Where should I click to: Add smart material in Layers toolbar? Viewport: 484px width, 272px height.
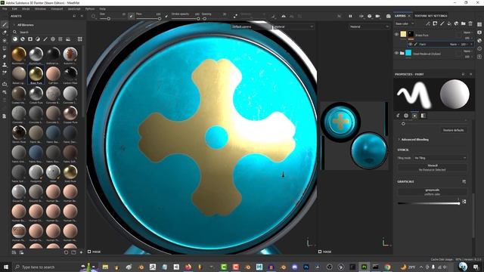tap(456, 23)
